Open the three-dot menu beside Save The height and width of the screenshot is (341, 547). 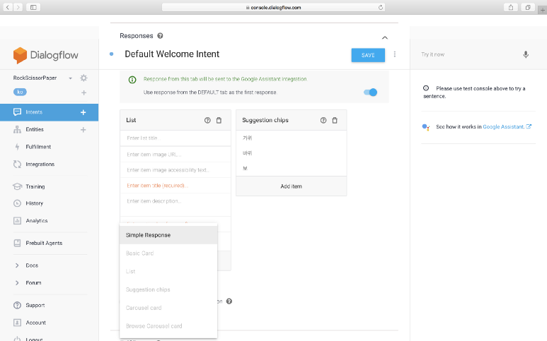395,54
